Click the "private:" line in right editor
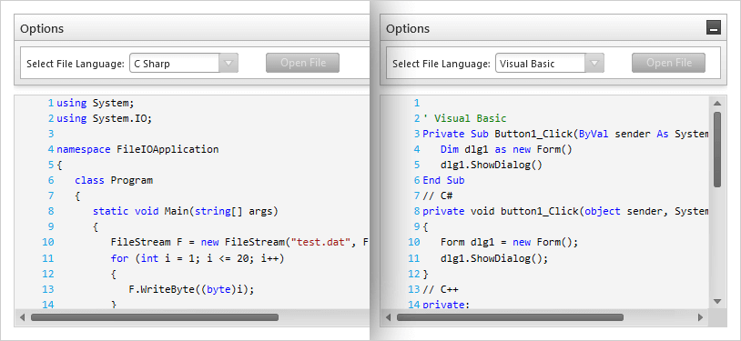 point(447,304)
